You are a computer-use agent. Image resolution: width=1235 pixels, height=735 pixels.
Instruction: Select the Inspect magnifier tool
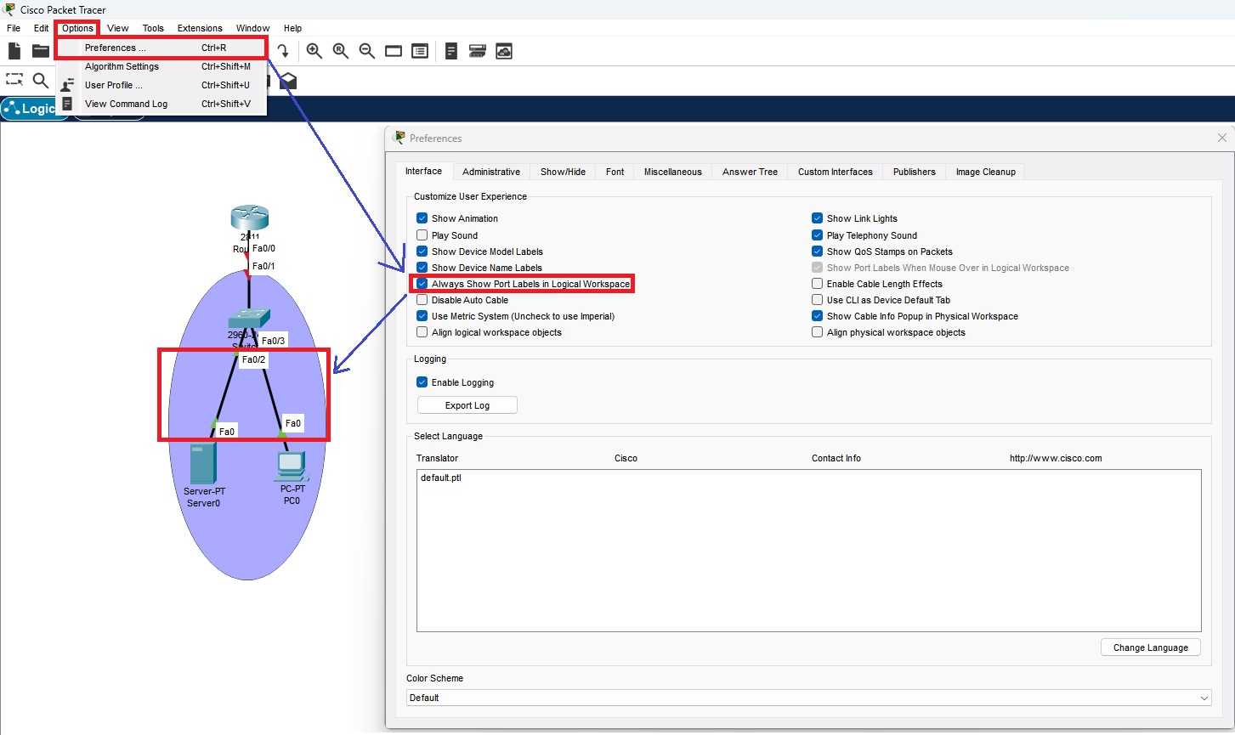pos(40,81)
